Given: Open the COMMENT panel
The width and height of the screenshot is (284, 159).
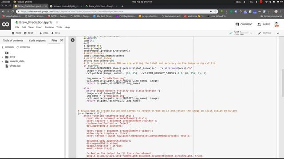Looking at the screenshot, I should click(x=244, y=24).
